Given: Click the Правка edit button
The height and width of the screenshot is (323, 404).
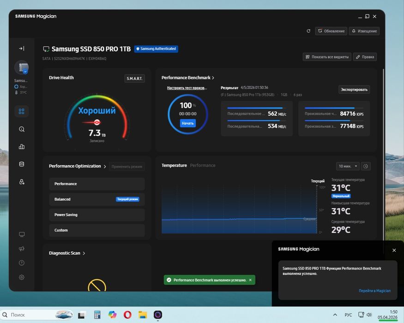Looking at the screenshot, I should (365, 57).
